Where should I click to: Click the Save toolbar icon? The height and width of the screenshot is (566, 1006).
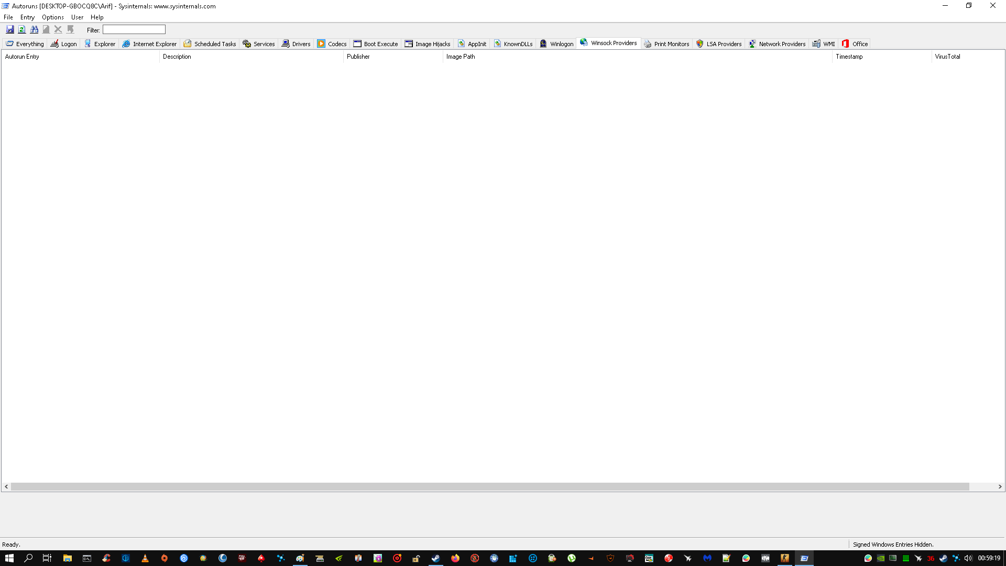[x=10, y=29]
